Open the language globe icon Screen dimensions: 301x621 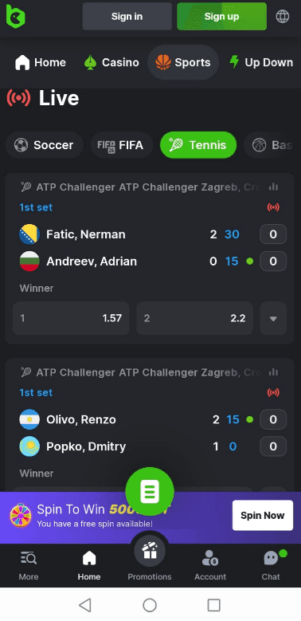tap(283, 16)
